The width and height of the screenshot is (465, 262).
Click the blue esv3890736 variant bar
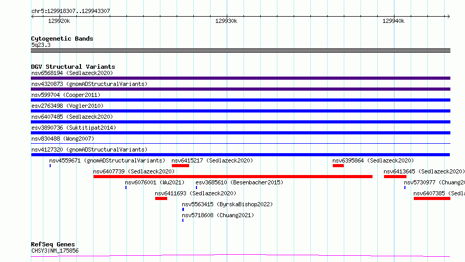[240, 133]
